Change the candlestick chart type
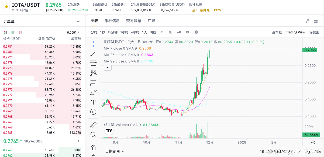 (x=179, y=32)
